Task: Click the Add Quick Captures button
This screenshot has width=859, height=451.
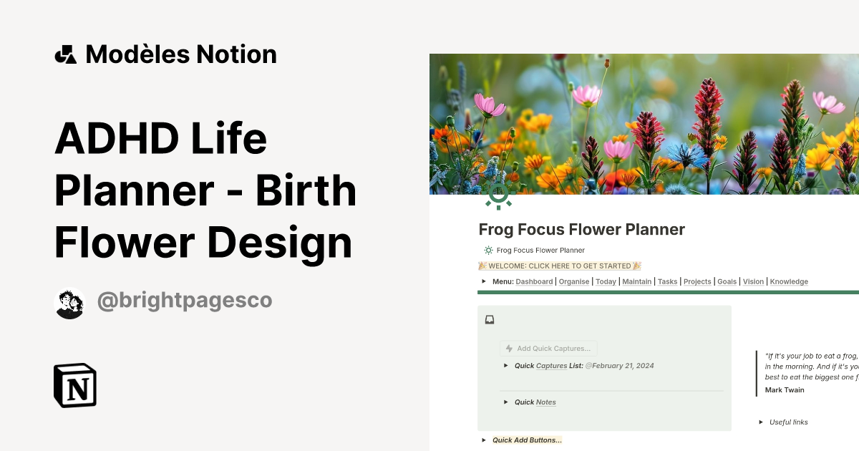Action: point(548,349)
